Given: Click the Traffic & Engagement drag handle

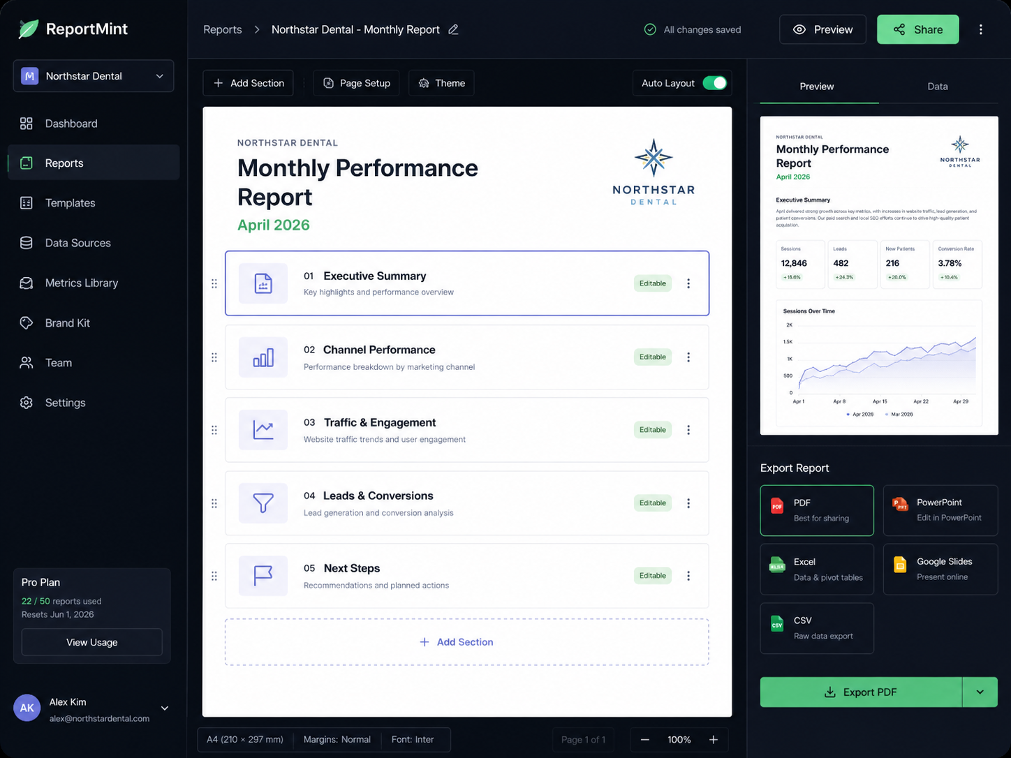Looking at the screenshot, I should pyautogui.click(x=214, y=430).
